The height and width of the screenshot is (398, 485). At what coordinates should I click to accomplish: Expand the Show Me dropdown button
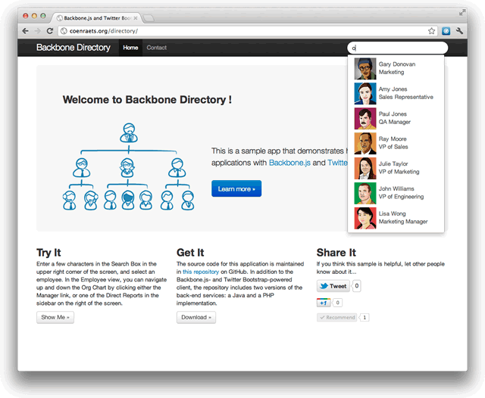pyautogui.click(x=55, y=318)
